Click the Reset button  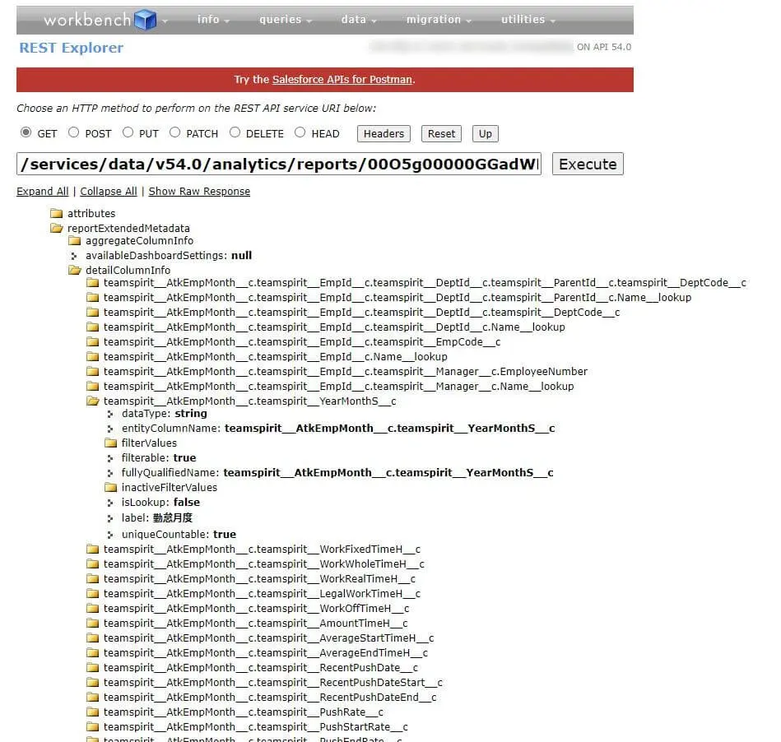point(441,134)
